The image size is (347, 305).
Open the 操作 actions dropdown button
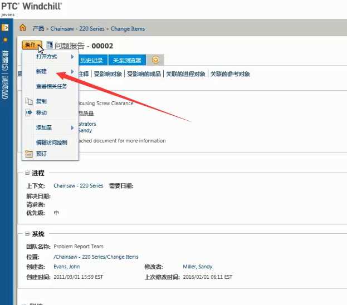click(32, 45)
